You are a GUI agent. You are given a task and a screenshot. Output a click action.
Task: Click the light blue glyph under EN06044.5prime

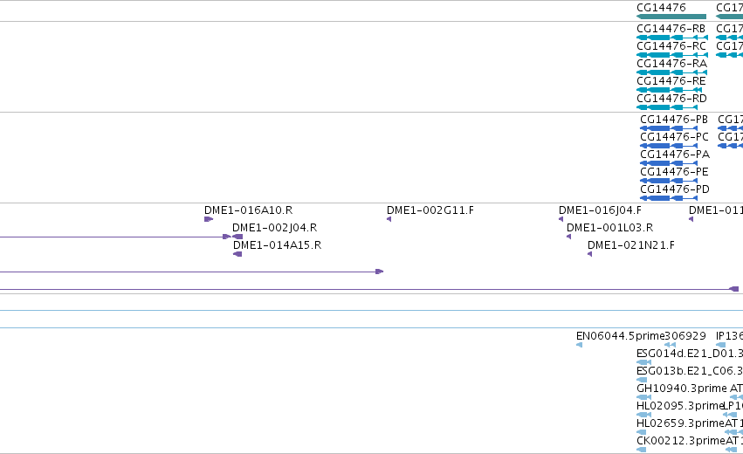pos(579,345)
